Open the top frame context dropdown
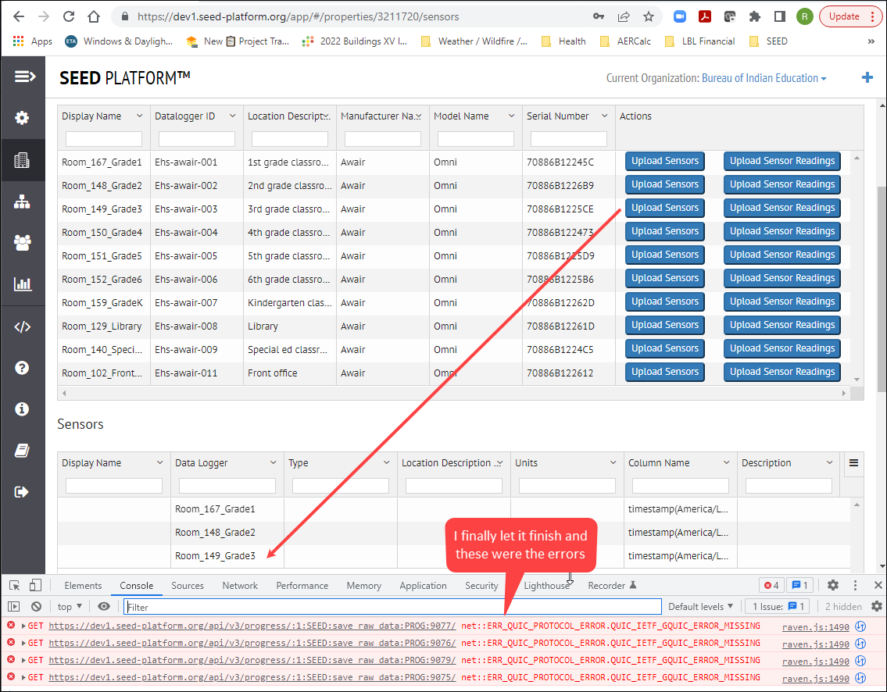 point(69,606)
